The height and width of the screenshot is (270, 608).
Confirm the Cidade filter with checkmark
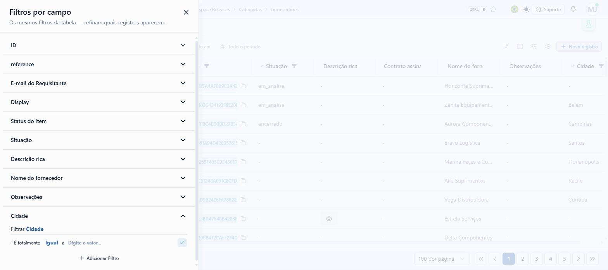(182, 243)
